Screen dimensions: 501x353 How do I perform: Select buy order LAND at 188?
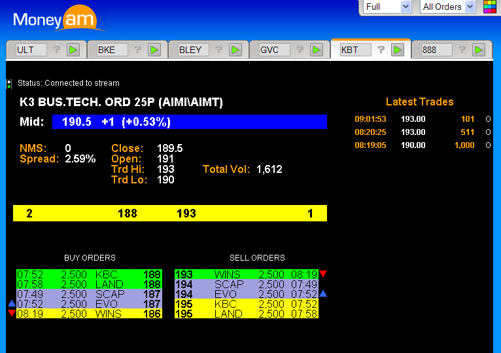[89, 284]
